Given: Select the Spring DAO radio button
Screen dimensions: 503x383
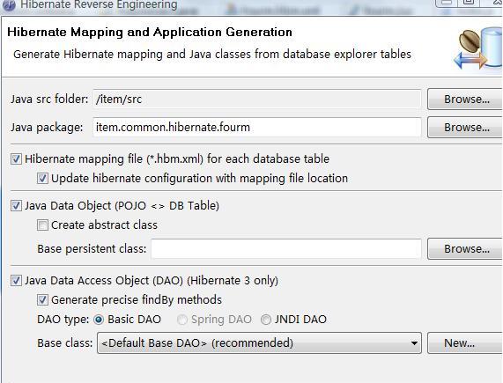Looking at the screenshot, I should (x=182, y=320).
